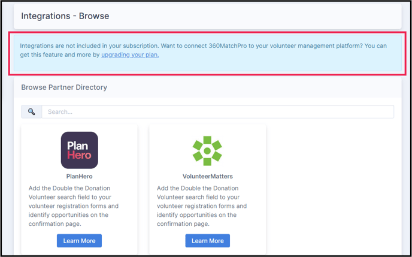Image resolution: width=412 pixels, height=257 pixels.
Task: Select the VolunteerMatters card title
Action: coord(208,176)
